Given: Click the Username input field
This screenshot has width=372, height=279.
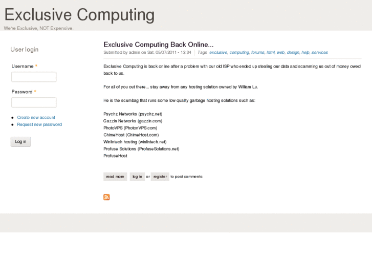Looking at the screenshot, I should tap(34, 77).
